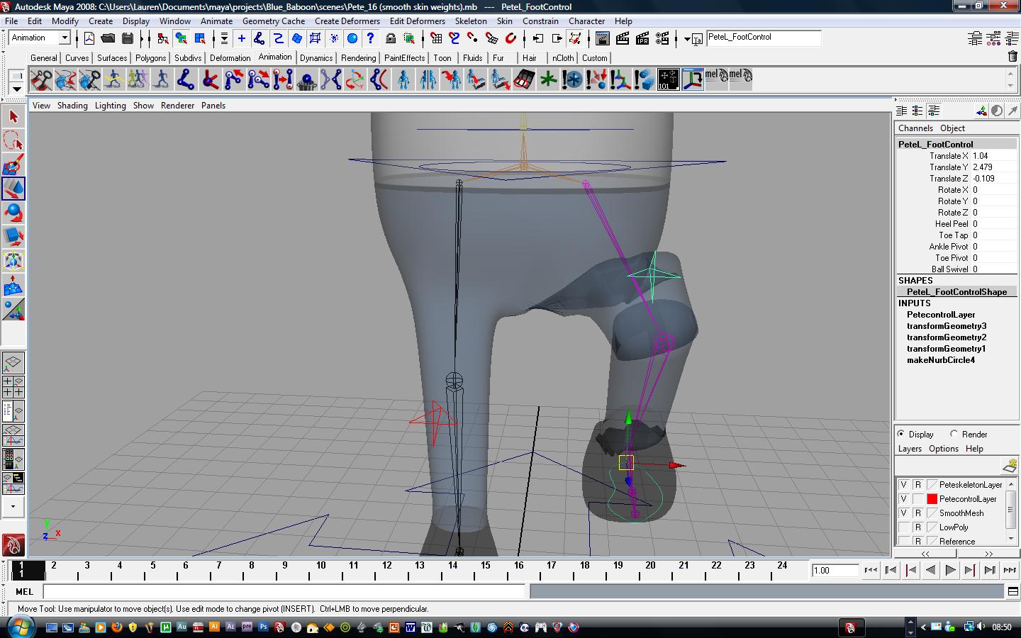Save the scene with floppy icon
Screen dimensions: 1021x638
click(128, 38)
